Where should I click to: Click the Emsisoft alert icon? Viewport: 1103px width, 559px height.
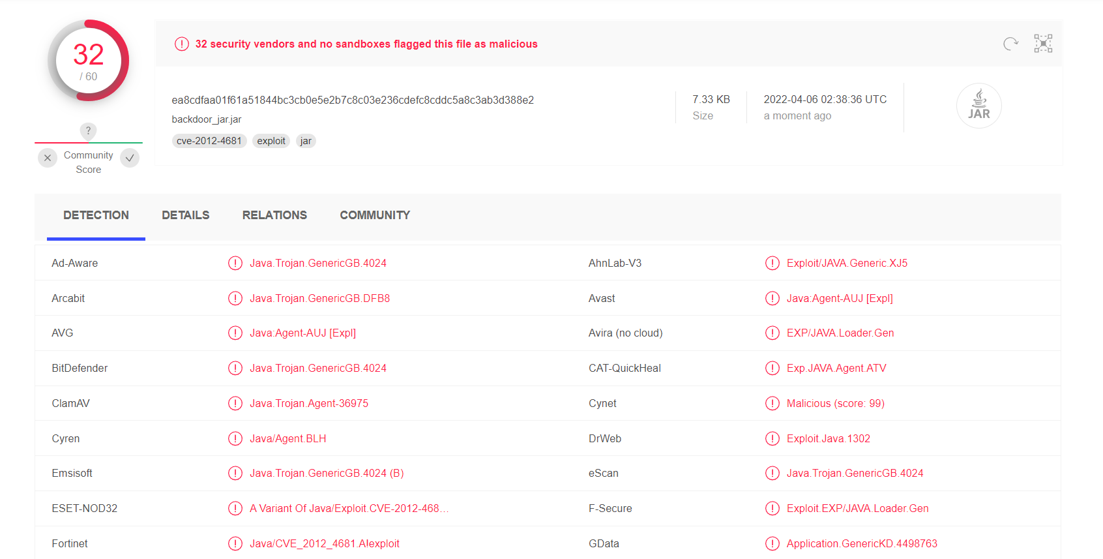[235, 473]
